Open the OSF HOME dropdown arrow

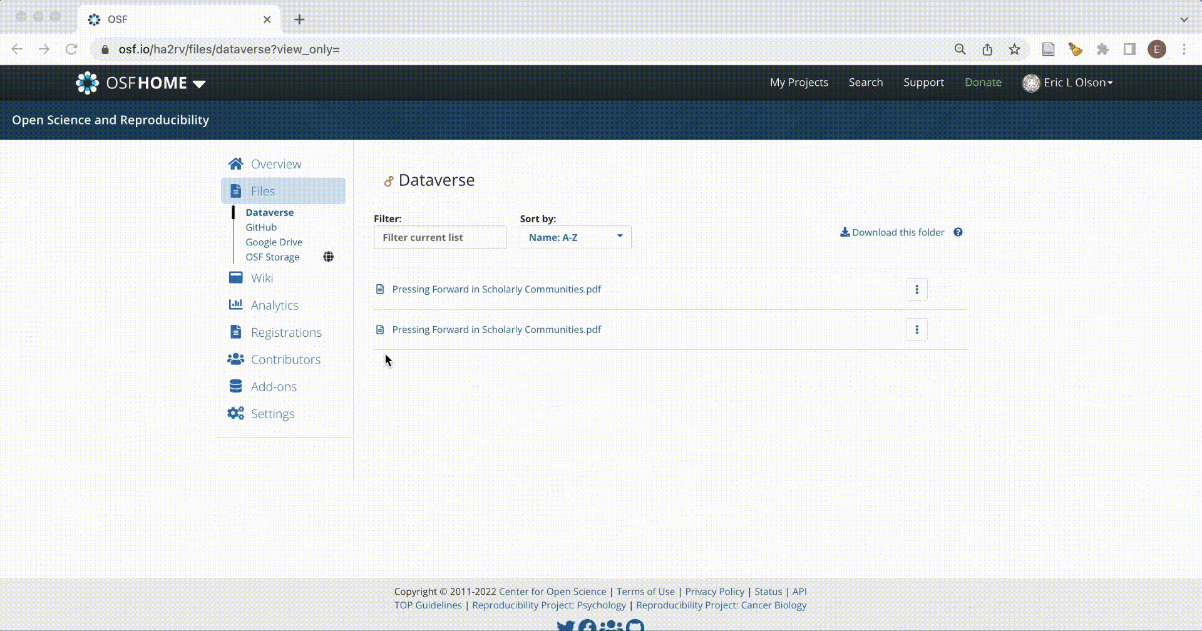199,84
